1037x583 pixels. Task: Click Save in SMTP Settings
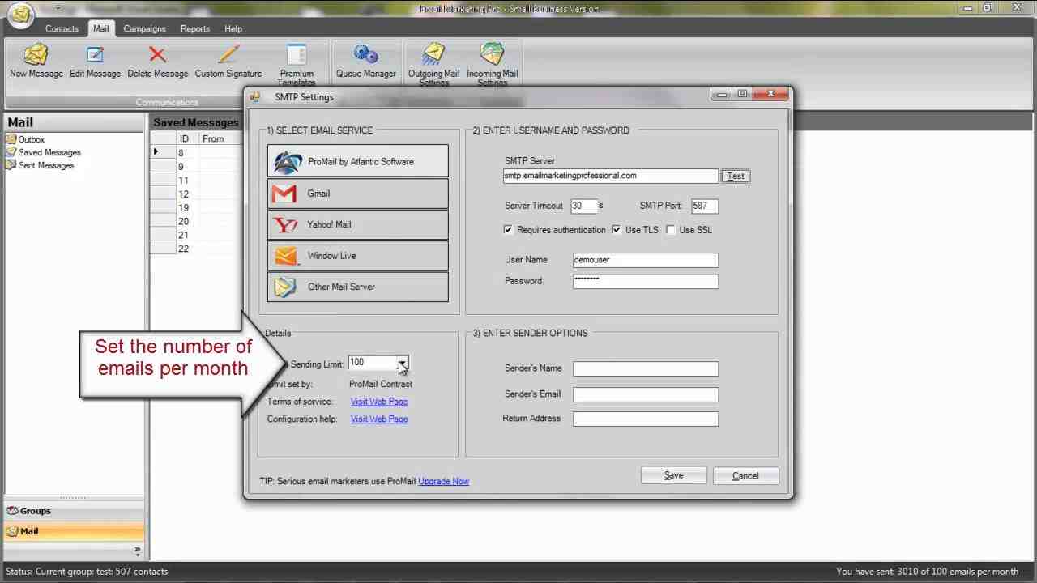pos(673,475)
